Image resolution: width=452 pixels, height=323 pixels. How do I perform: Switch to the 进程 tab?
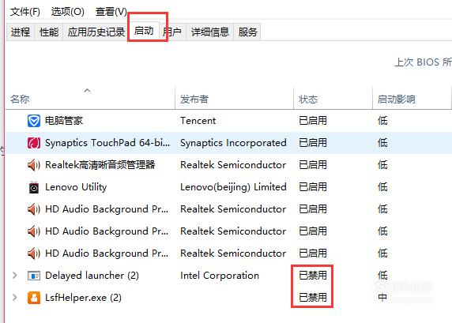pyautogui.click(x=21, y=32)
